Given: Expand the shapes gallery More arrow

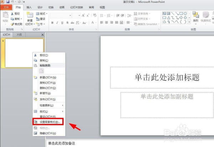Looking at the screenshot, I should pyautogui.click(x=189, y=22).
